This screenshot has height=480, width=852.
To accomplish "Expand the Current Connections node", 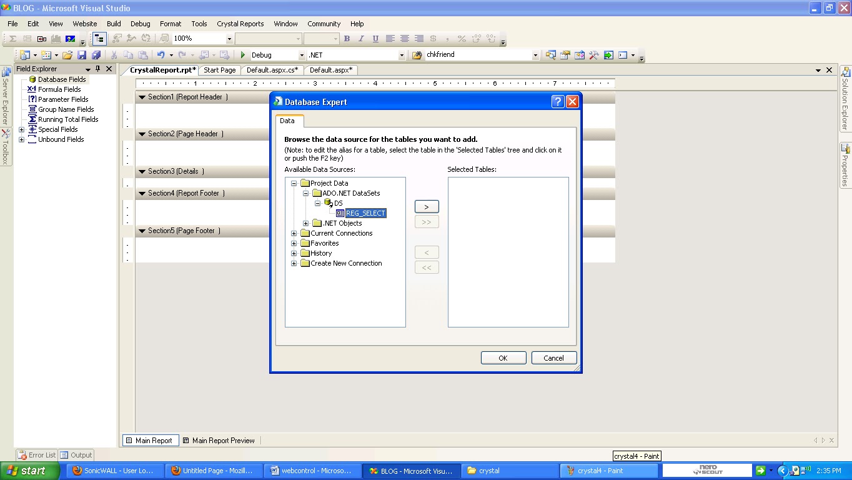I will (x=294, y=233).
